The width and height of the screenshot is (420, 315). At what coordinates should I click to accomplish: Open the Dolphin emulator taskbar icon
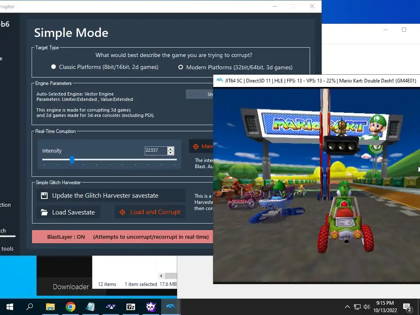[x=171, y=307]
